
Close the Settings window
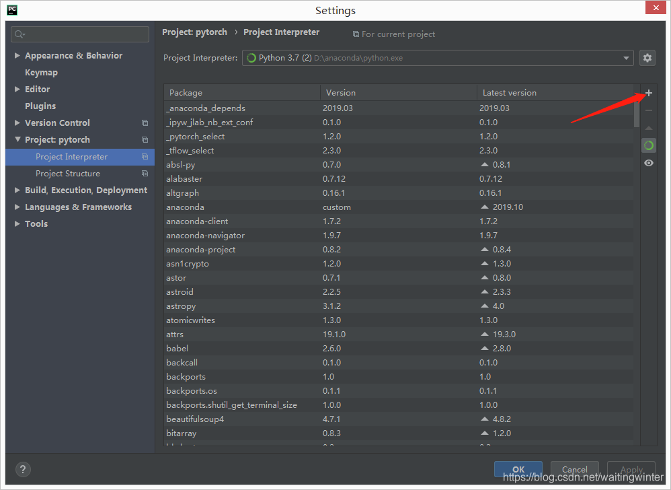pos(656,7)
